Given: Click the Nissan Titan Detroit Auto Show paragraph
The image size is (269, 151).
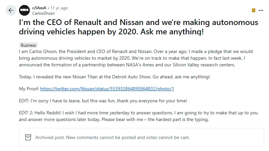Looking at the screenshot, I should (x=114, y=77).
